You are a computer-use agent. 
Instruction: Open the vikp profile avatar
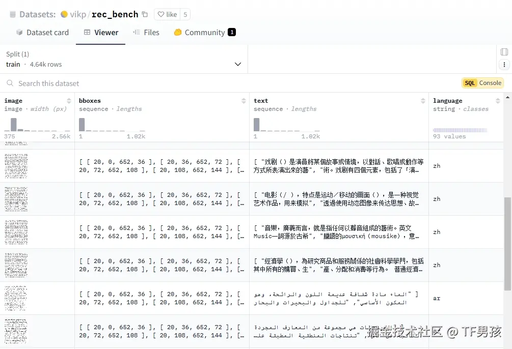coord(65,14)
